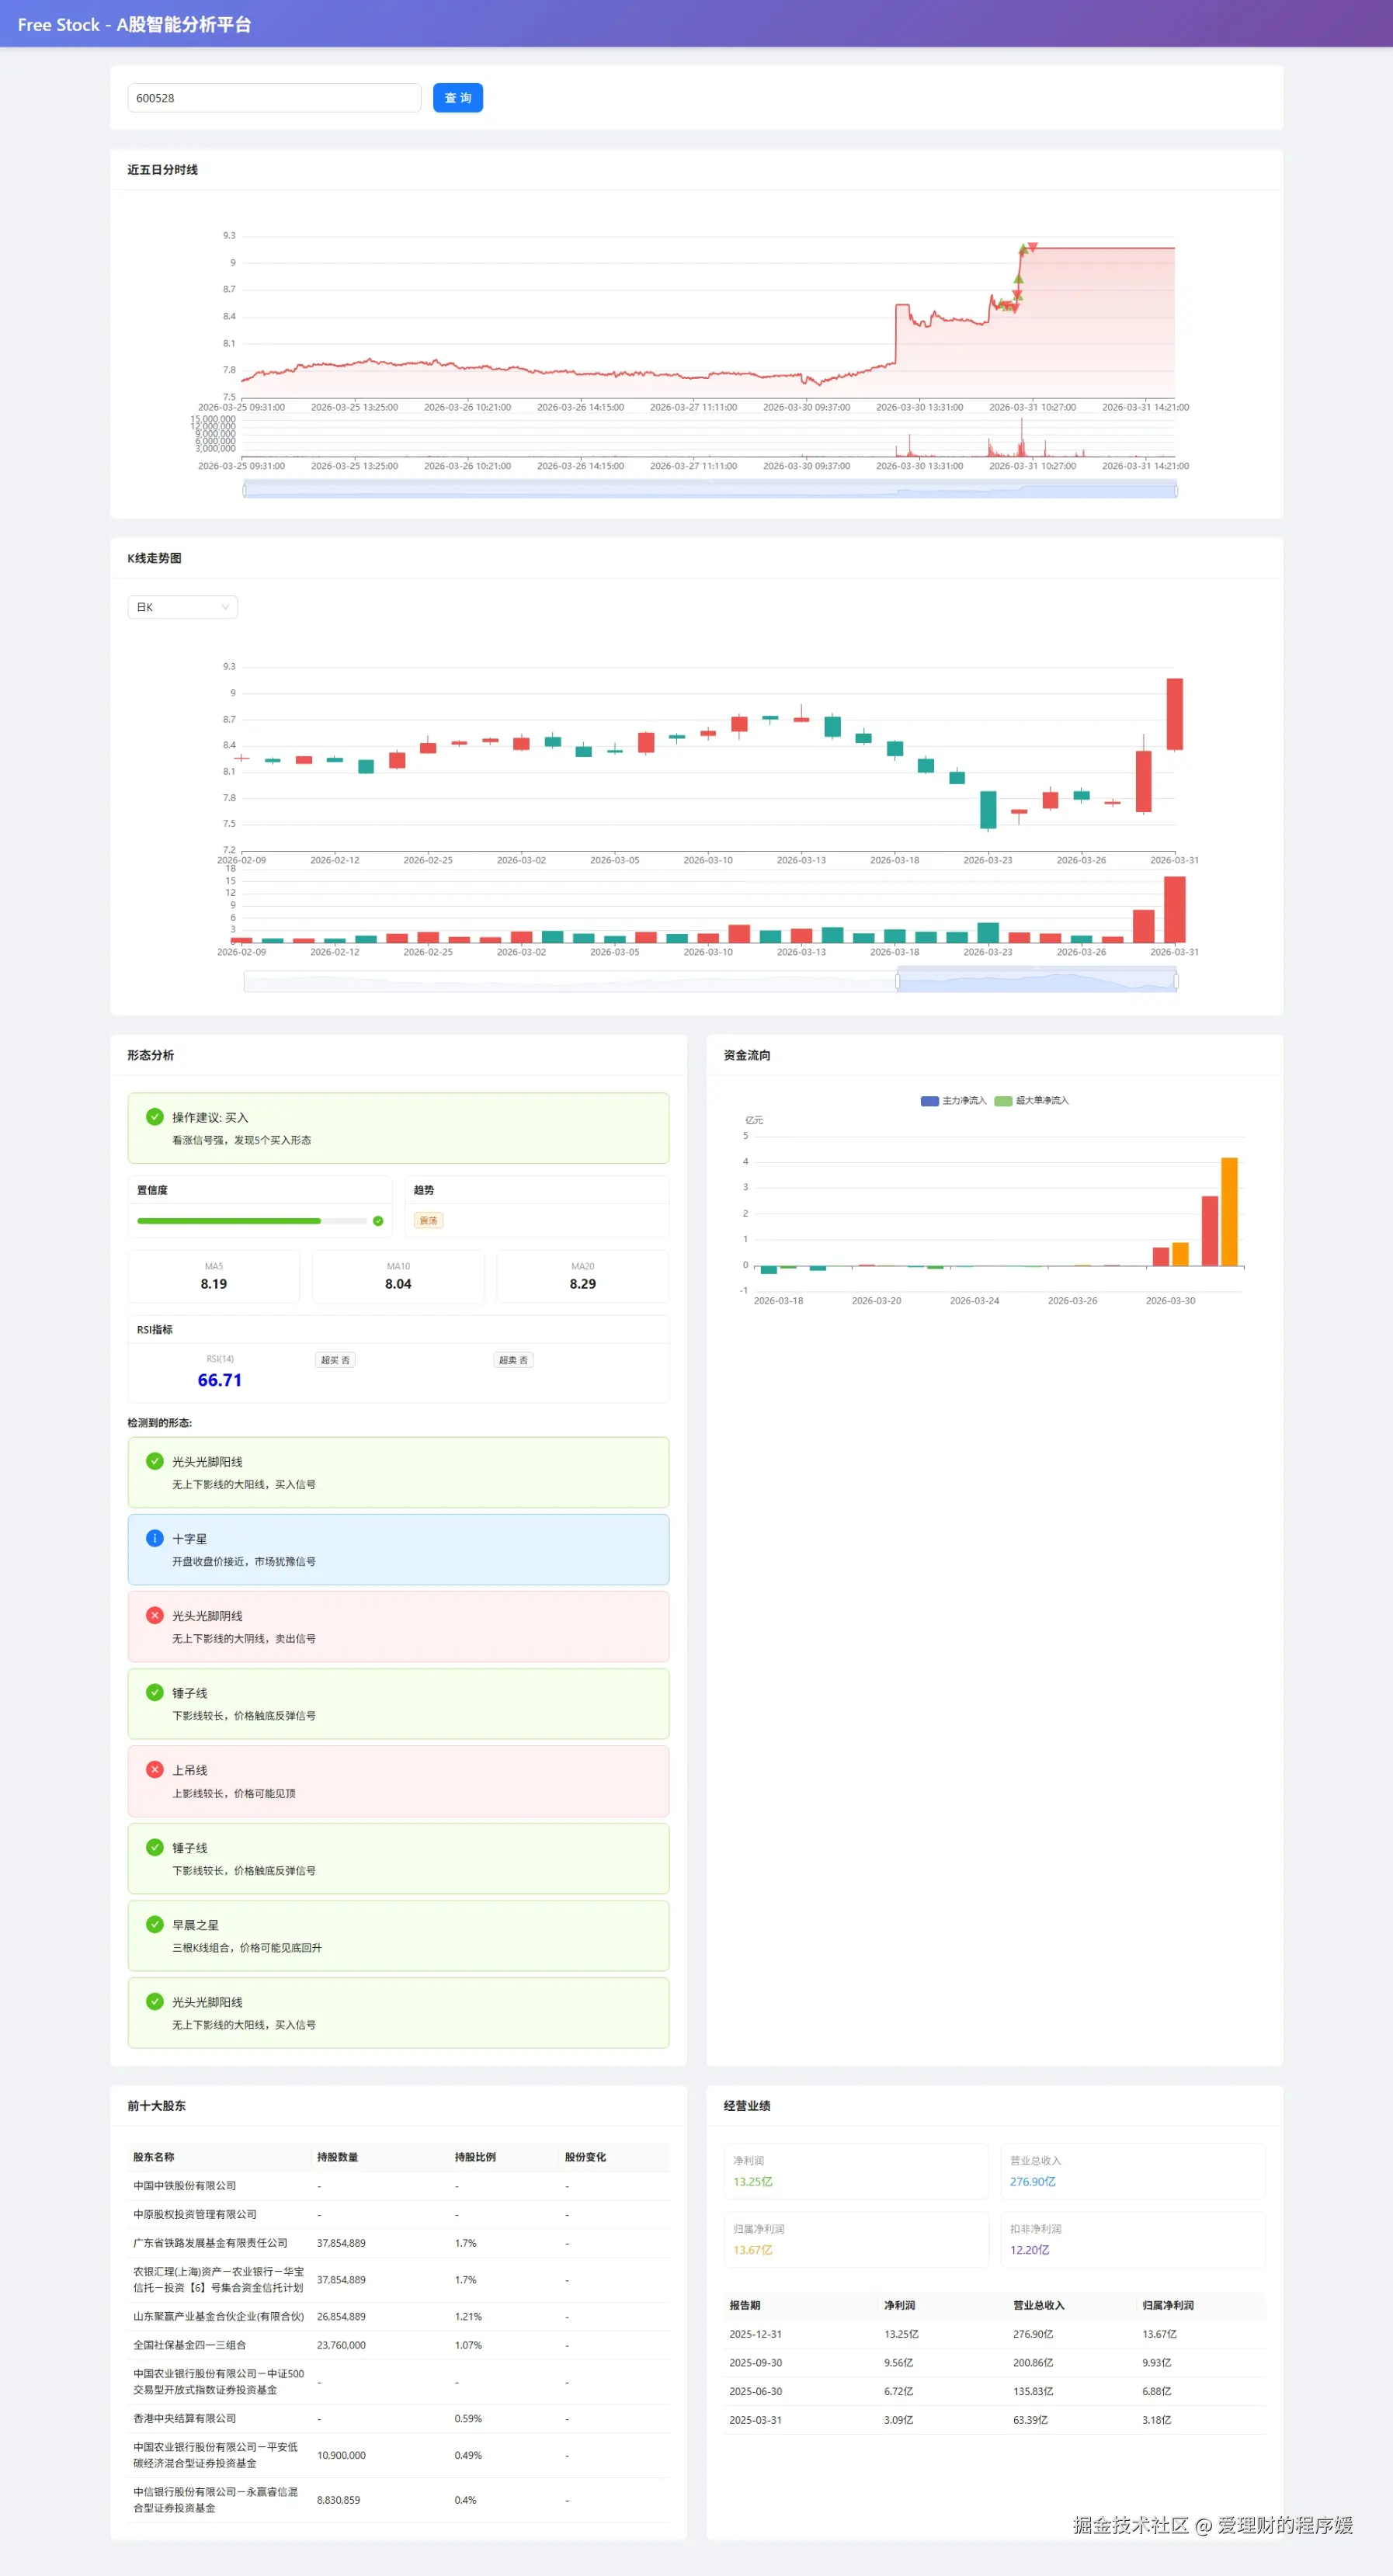Click the green check icon beside 早晨之星
Image resolution: width=1393 pixels, height=2576 pixels.
click(x=155, y=1924)
